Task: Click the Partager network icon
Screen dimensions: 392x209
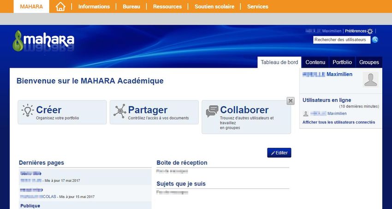Action: [x=120, y=110]
